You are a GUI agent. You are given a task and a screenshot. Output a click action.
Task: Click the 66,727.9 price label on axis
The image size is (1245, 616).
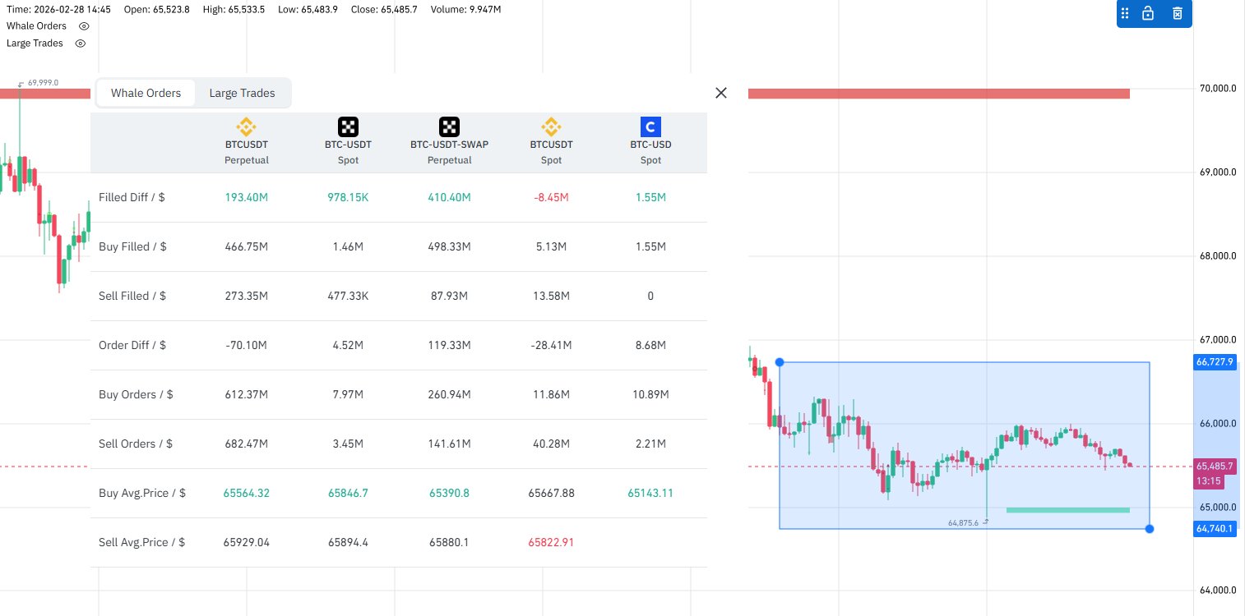[1214, 362]
